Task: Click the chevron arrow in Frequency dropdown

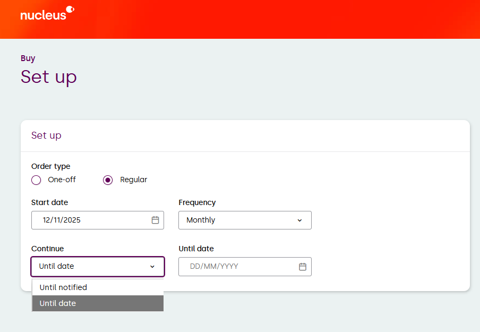Action: [299, 220]
